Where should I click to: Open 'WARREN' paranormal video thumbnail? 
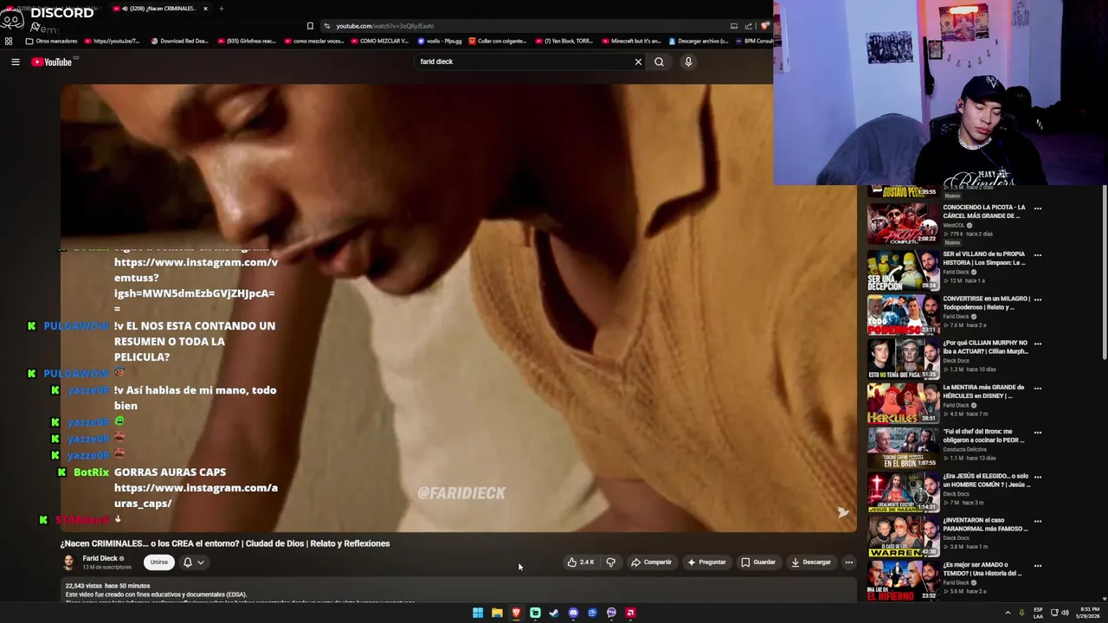pyautogui.click(x=903, y=536)
